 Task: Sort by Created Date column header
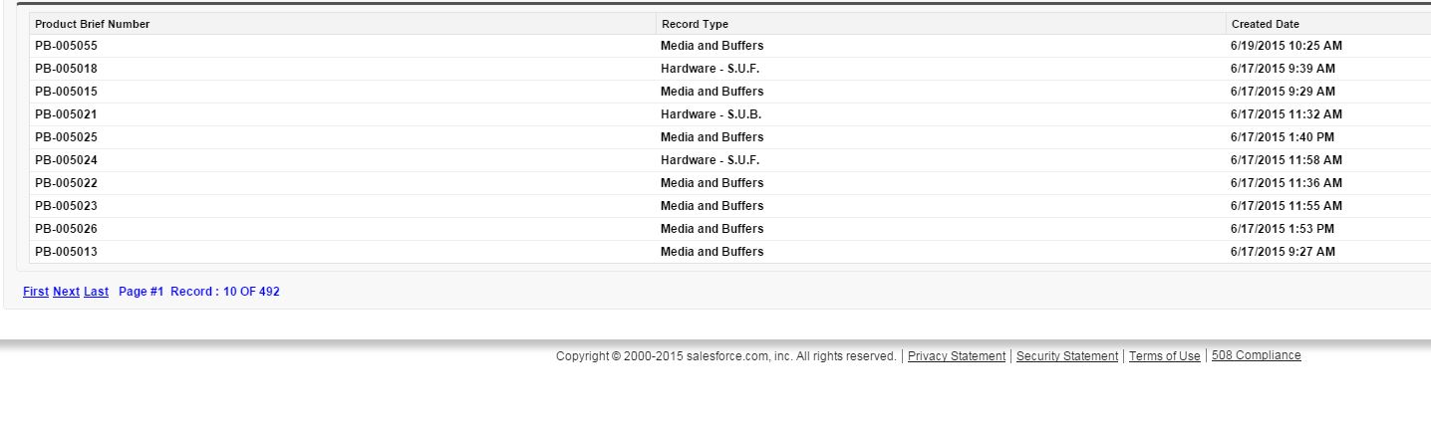click(x=1265, y=24)
